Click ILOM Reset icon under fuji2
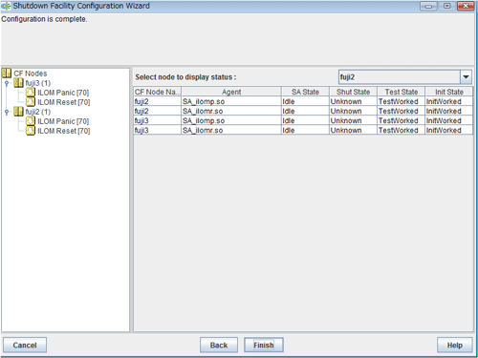The height and width of the screenshot is (358, 478). [x=31, y=131]
